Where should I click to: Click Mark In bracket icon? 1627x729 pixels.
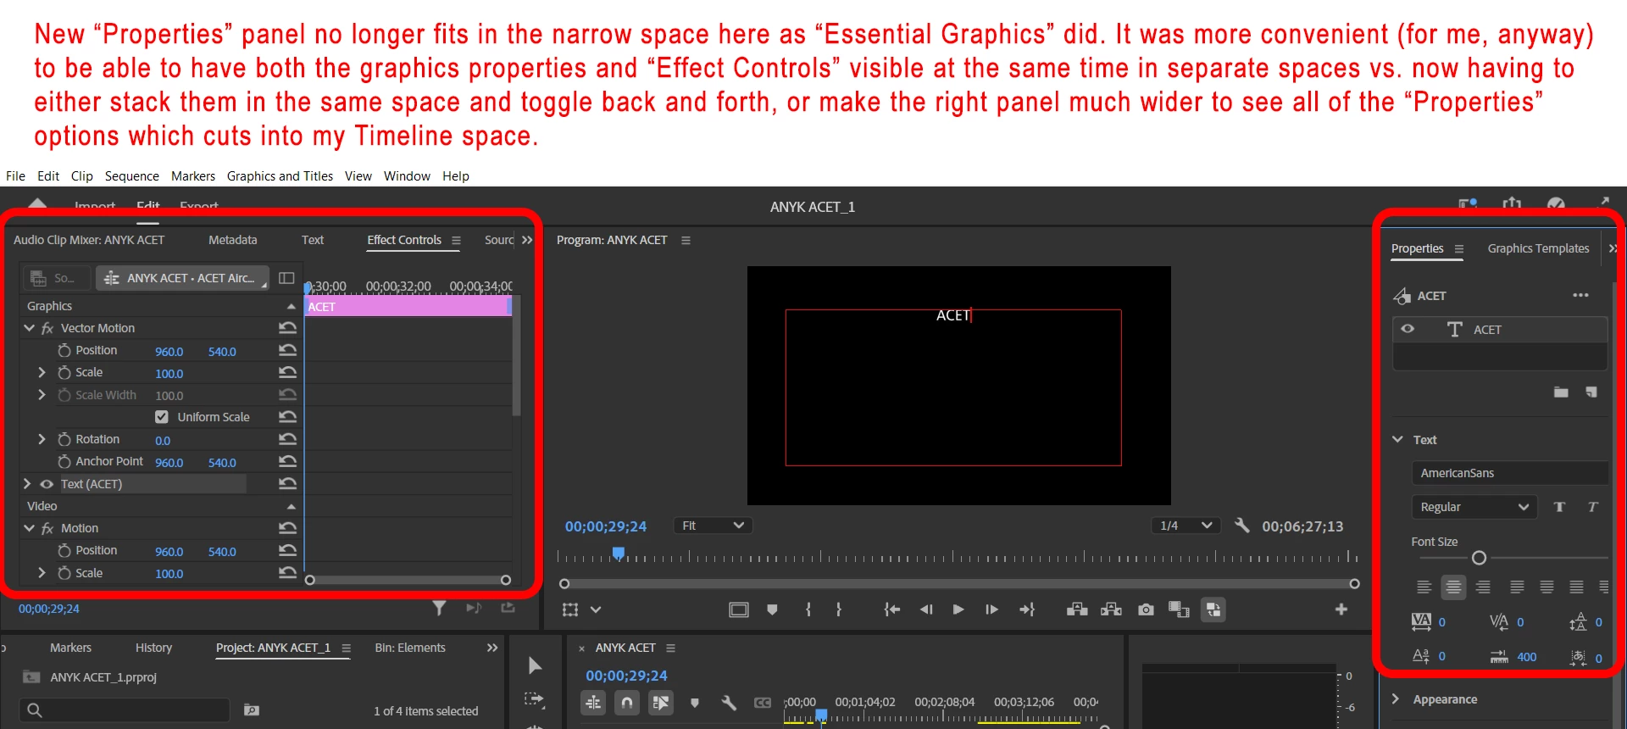coord(808,609)
